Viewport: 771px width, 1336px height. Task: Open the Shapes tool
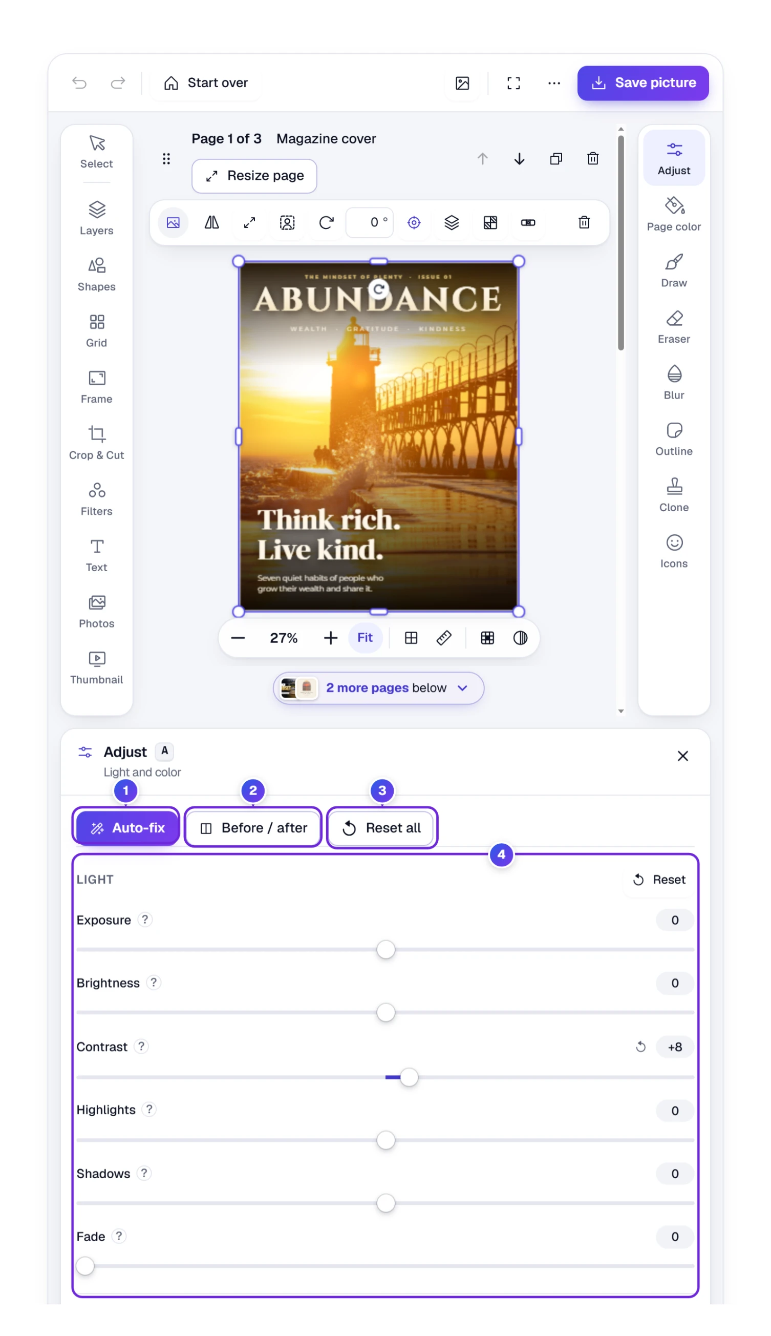click(x=96, y=274)
